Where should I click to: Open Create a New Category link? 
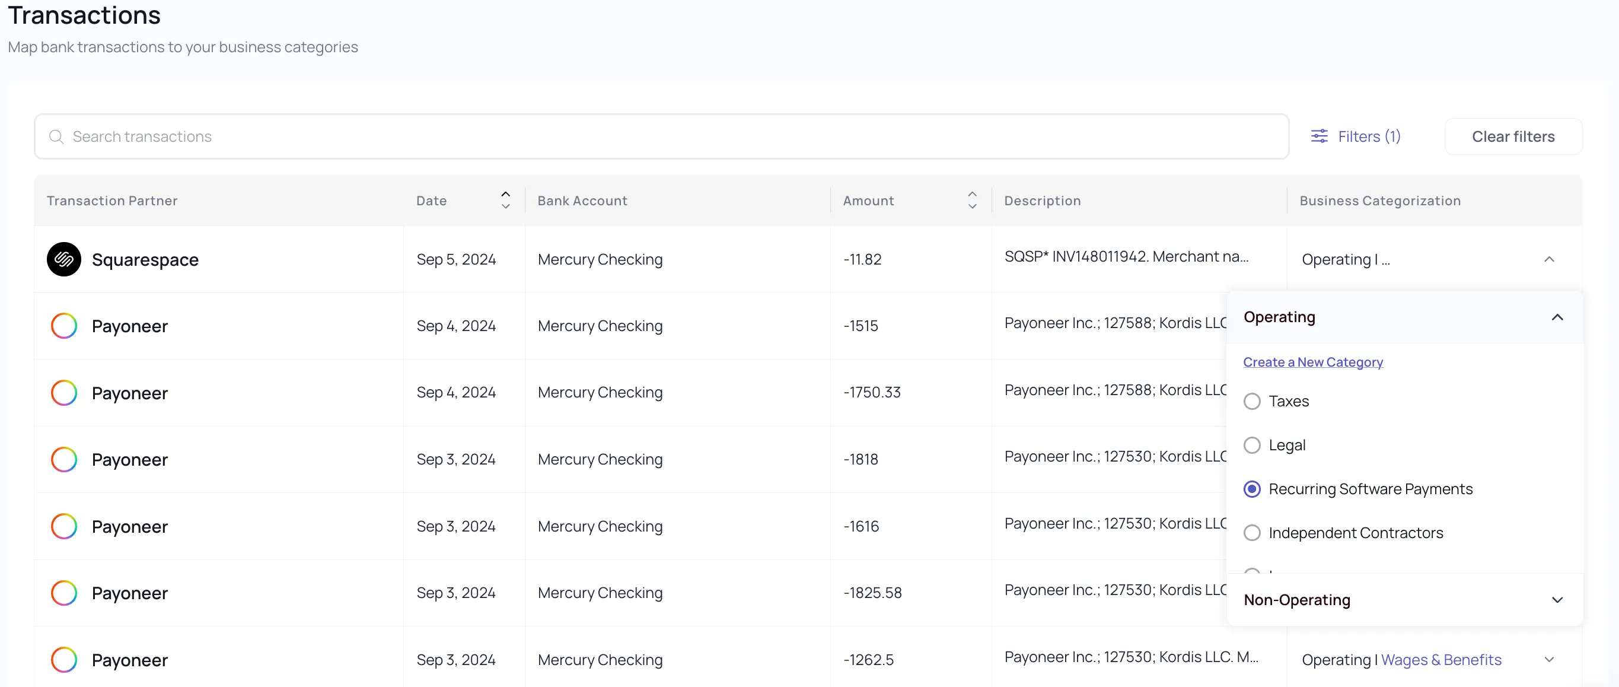1312,362
